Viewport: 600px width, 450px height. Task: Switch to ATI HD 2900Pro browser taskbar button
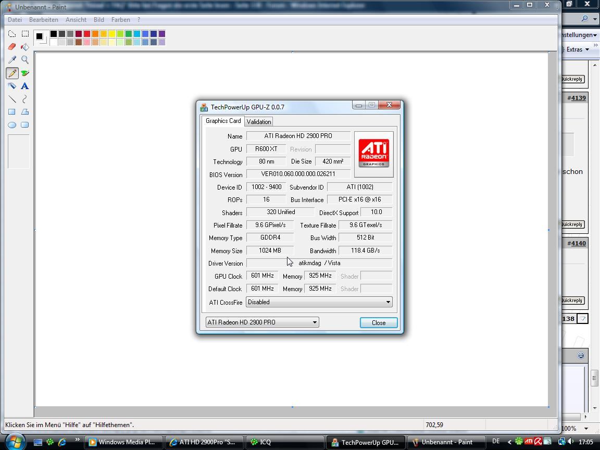(204, 442)
